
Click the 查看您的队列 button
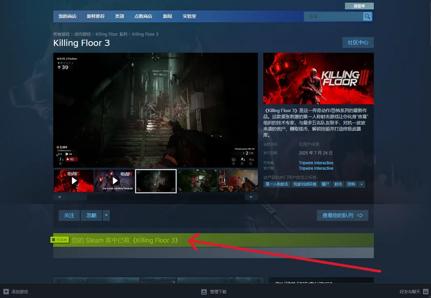click(342, 216)
